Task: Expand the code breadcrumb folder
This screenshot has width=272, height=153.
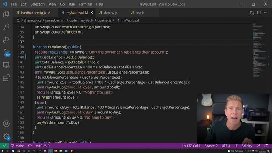Action: click(x=73, y=20)
